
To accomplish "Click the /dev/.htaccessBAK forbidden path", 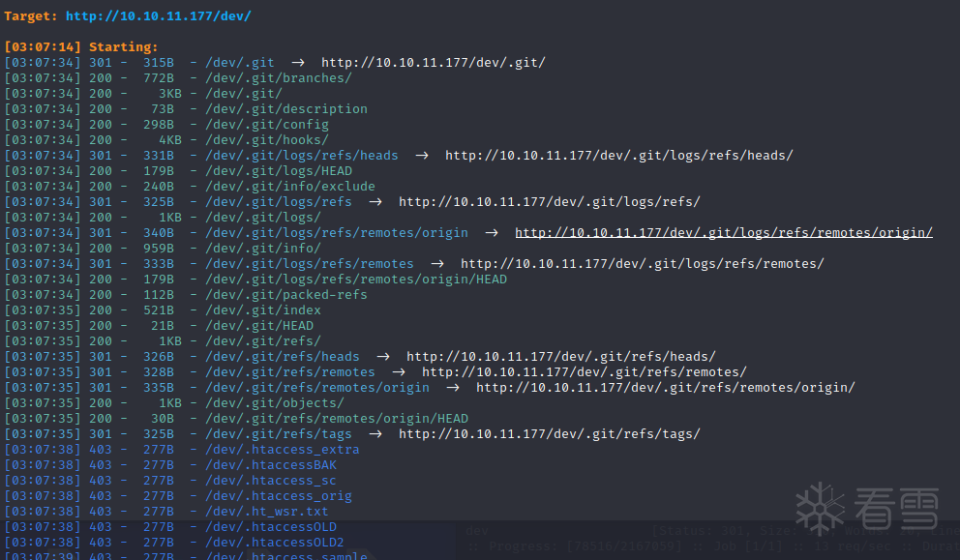I will [x=270, y=465].
